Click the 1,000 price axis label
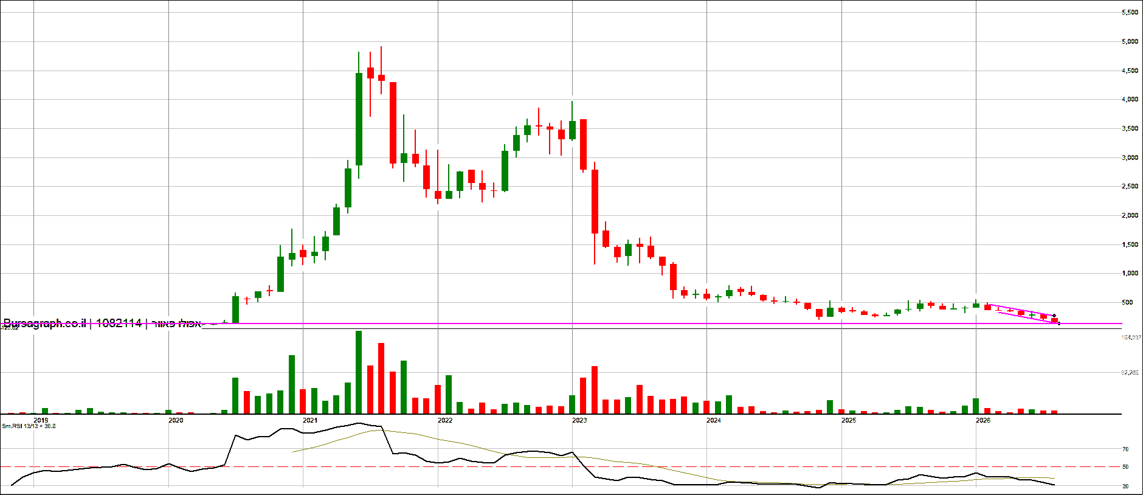The height and width of the screenshot is (495, 1143). tap(1130, 274)
